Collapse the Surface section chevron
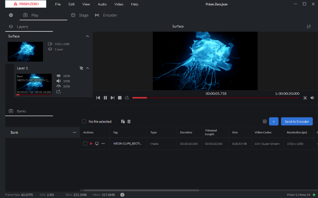This screenshot has height=198, width=318. pos(87,36)
